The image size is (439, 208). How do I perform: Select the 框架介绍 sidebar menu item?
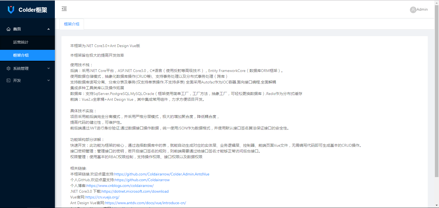(x=27, y=55)
